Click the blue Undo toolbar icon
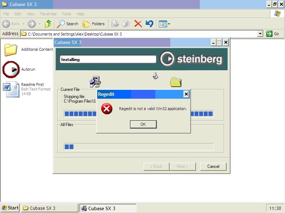This screenshot has height=213, width=285. click(x=149, y=24)
